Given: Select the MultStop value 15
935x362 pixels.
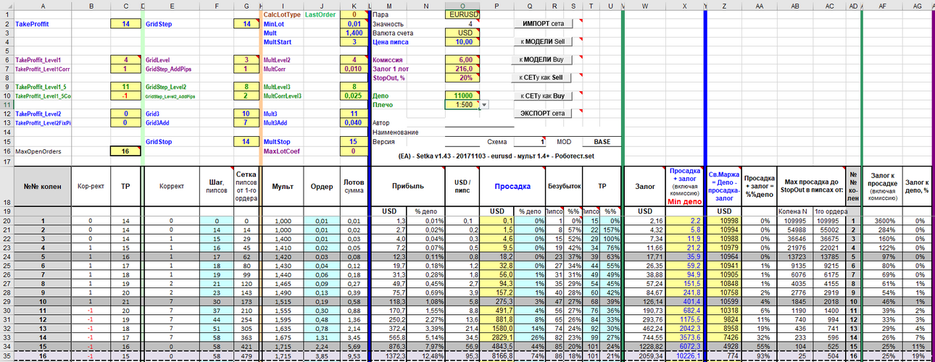Looking at the screenshot, I should (x=354, y=142).
